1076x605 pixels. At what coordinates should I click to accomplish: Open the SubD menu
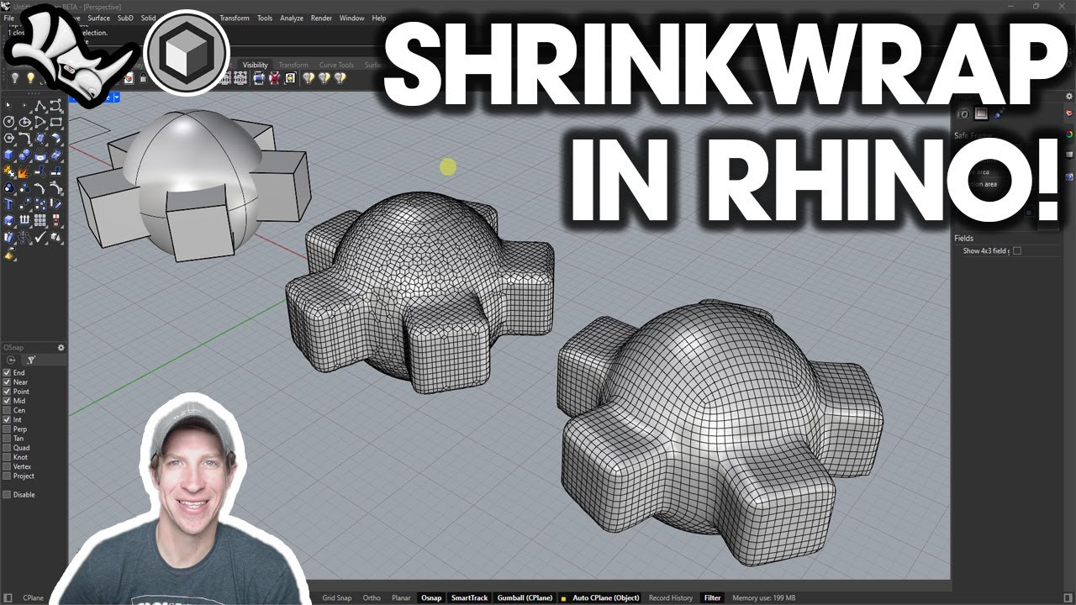pos(125,18)
